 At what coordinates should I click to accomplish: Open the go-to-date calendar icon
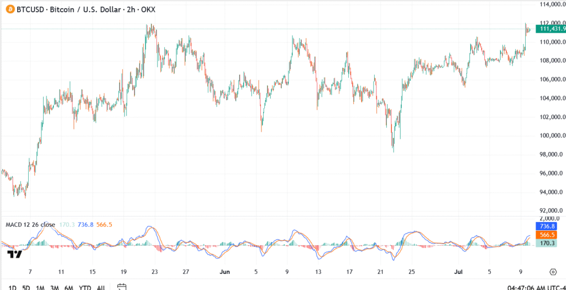coord(122,287)
